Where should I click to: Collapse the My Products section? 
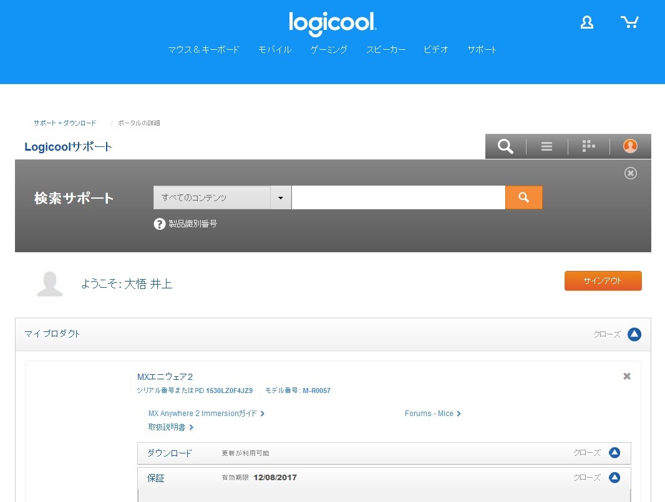click(x=634, y=334)
